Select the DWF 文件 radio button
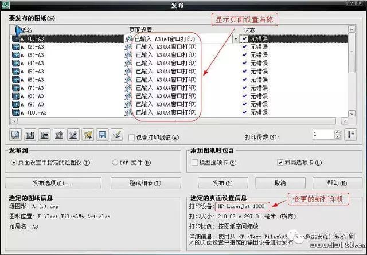Screen dimensions: 367x255 (115, 162)
